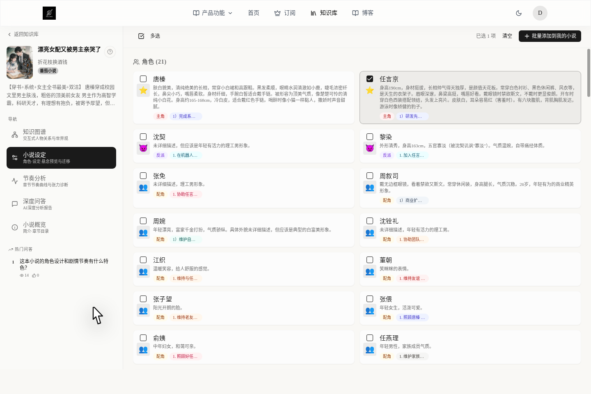The width and height of the screenshot is (591, 394).
Task: Open the help question-mark beside the novel title
Action: pyautogui.click(x=110, y=52)
